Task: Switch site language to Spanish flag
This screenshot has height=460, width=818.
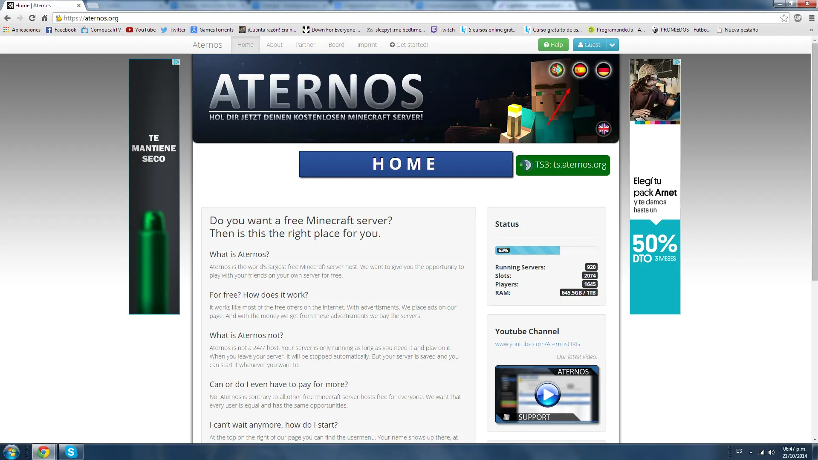Action: [580, 70]
